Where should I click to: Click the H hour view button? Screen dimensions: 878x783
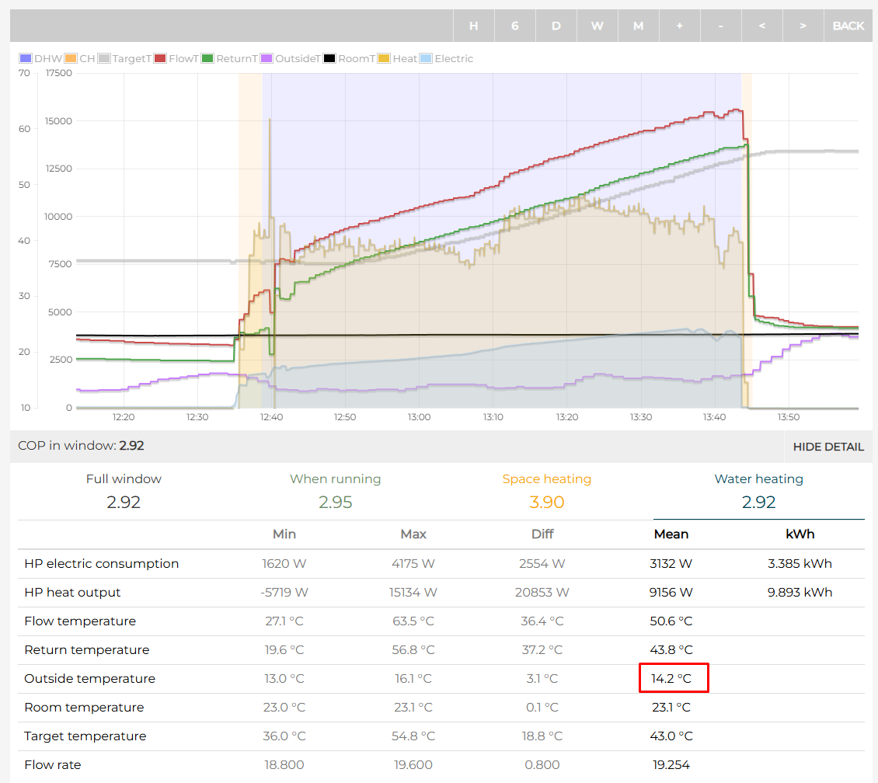[474, 26]
